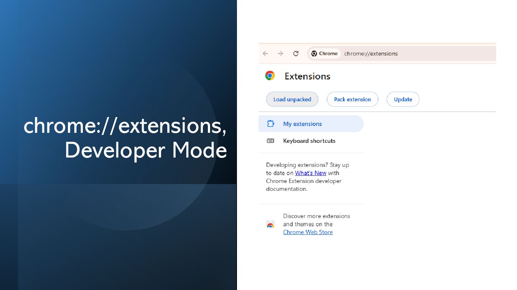The width and height of the screenshot is (517, 290).
Task: Open Keyboard shortcuts in the sidebar
Action: click(311, 141)
